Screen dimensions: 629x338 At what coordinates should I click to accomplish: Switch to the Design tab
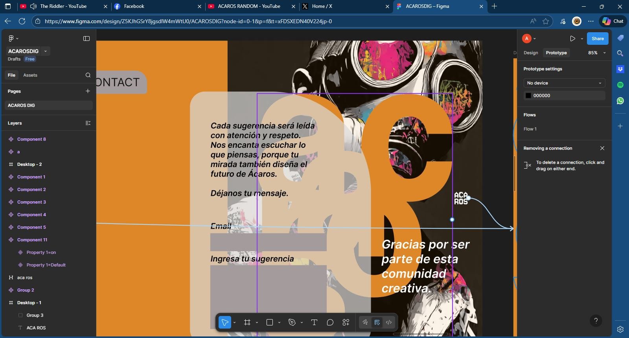tap(531, 53)
